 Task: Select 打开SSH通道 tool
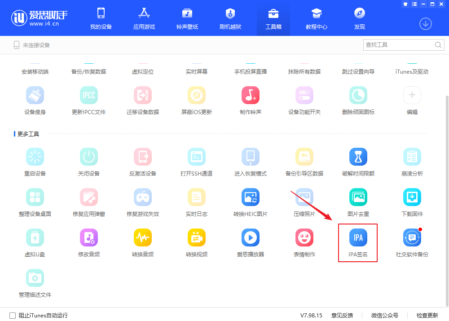196,157
